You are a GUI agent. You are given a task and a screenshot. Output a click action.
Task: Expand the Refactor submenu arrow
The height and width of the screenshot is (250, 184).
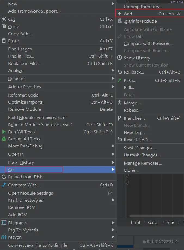tap(113, 79)
